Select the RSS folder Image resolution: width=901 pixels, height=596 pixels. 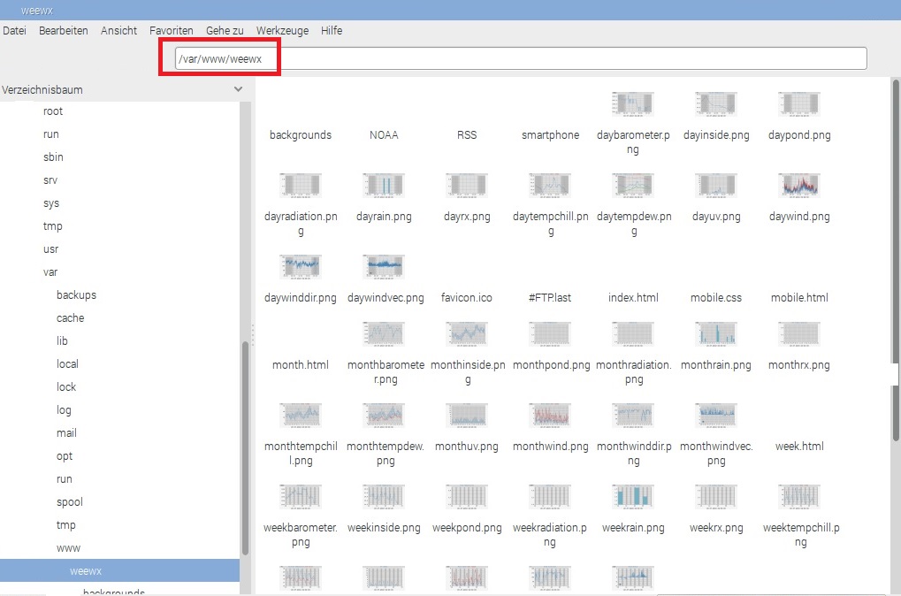467,135
